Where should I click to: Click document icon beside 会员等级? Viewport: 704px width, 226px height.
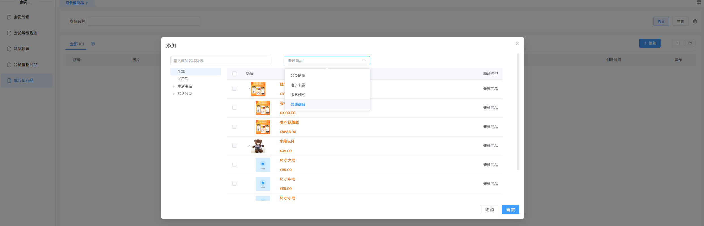click(x=9, y=17)
